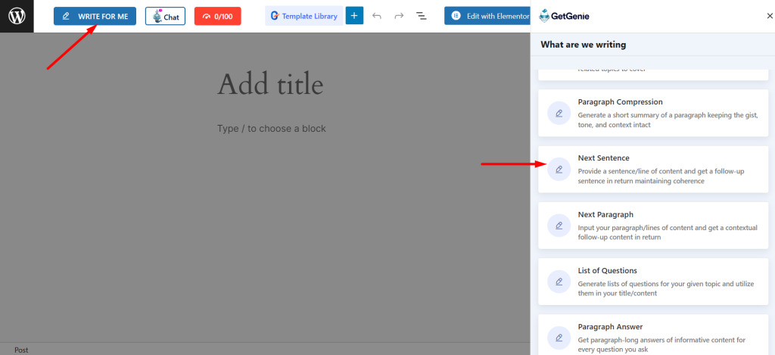Click the Add title field

270,84
